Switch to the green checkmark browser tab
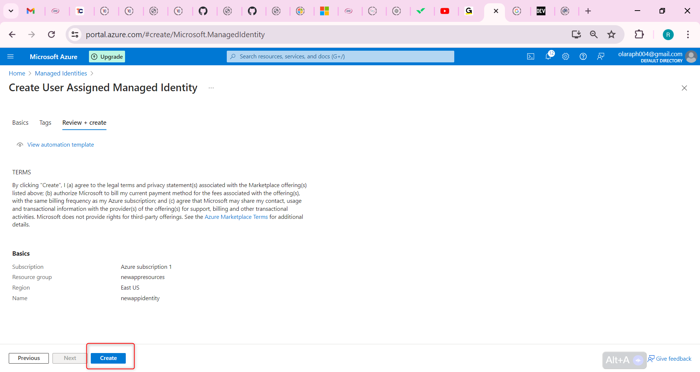The image size is (700, 372). point(421,11)
